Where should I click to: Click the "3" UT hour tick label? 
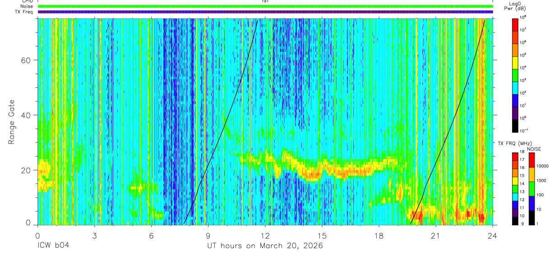(94, 235)
